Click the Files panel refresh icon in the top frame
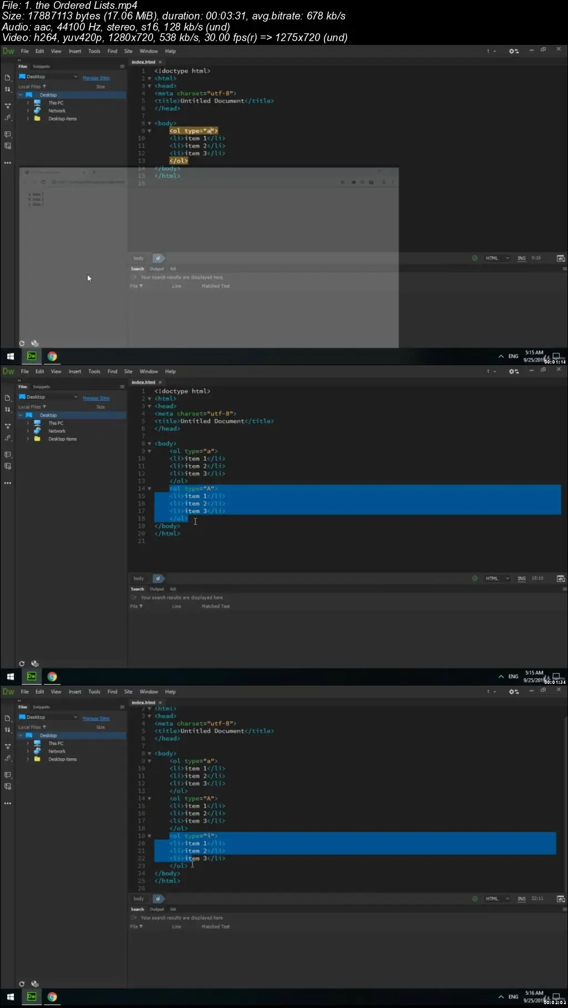The image size is (568, 1008). 22,344
